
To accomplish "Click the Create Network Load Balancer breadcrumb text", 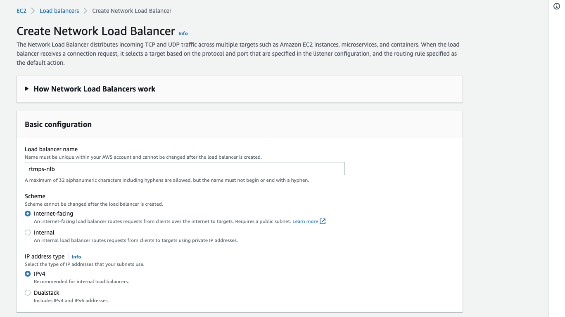I will point(132,11).
